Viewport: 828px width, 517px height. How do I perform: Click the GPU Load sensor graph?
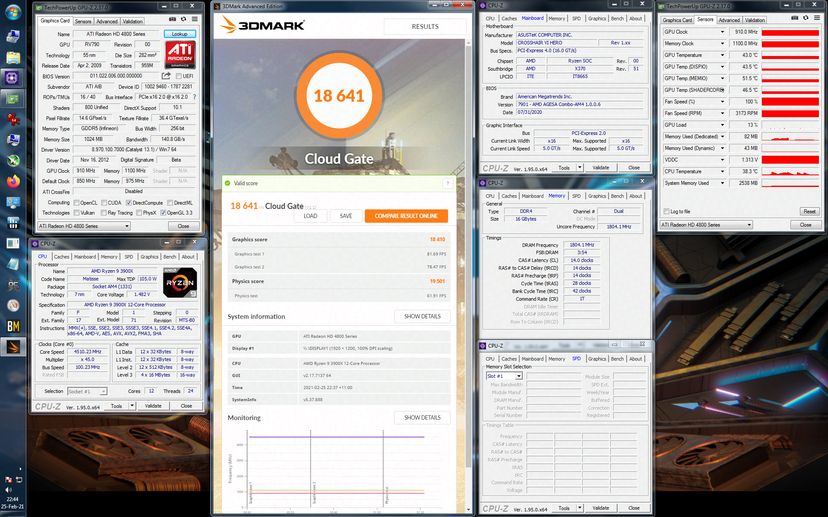[790, 125]
